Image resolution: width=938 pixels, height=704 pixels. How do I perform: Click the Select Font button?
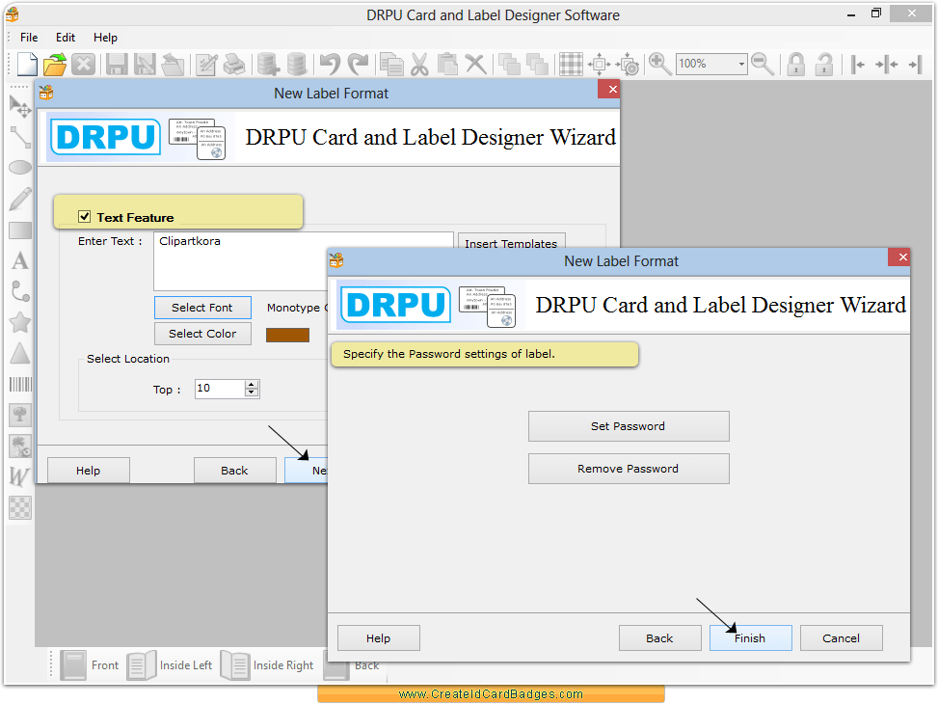click(x=202, y=308)
